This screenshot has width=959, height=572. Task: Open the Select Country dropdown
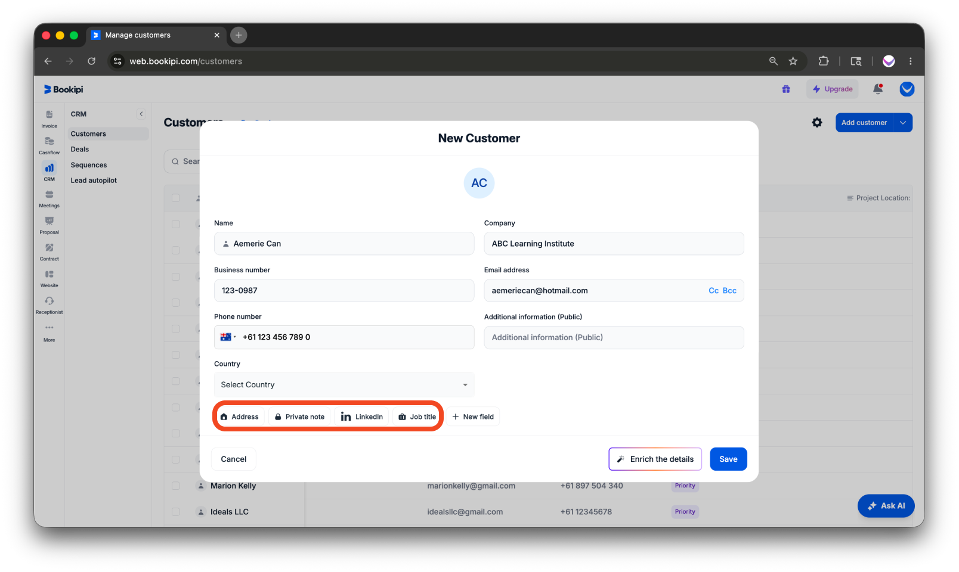point(344,385)
